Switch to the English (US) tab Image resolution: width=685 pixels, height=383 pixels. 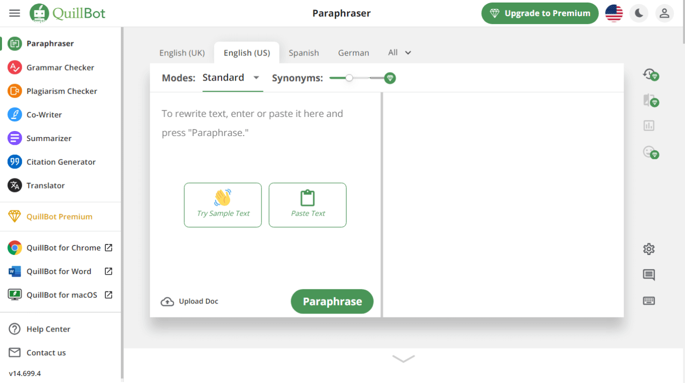(x=247, y=53)
